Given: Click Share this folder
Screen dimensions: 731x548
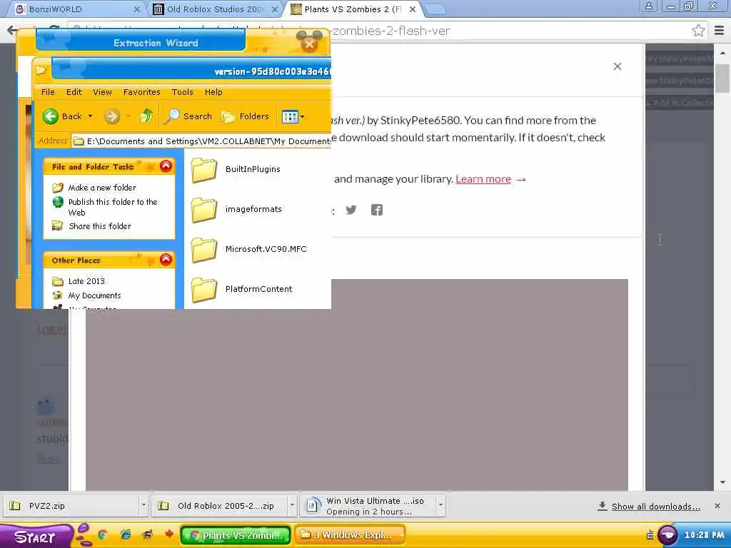Looking at the screenshot, I should point(100,226).
